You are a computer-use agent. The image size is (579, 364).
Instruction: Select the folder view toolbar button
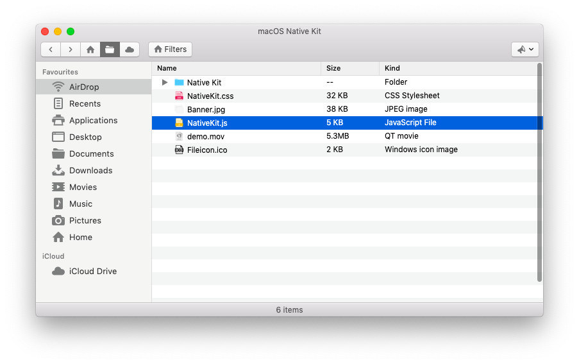[110, 49]
